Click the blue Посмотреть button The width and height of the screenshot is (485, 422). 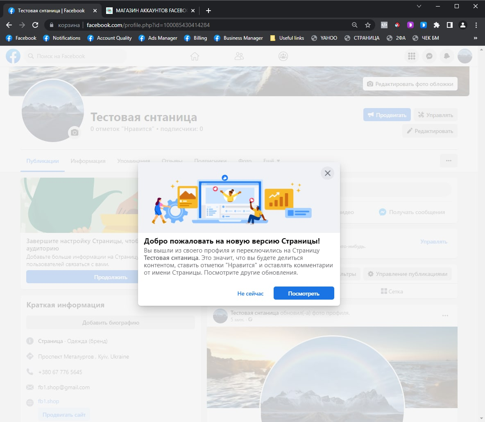point(304,293)
